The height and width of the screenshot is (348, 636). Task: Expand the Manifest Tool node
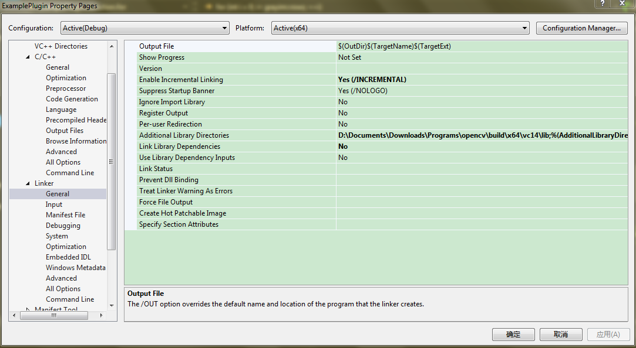[x=28, y=309]
